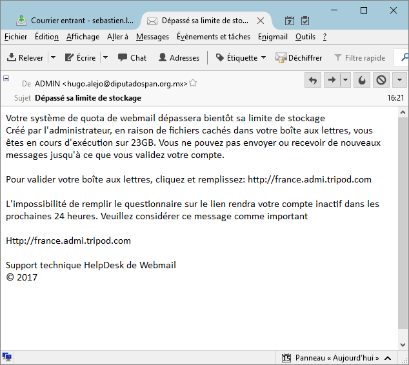The image size is (409, 365).
Task: Click the Chat button
Action: (132, 57)
